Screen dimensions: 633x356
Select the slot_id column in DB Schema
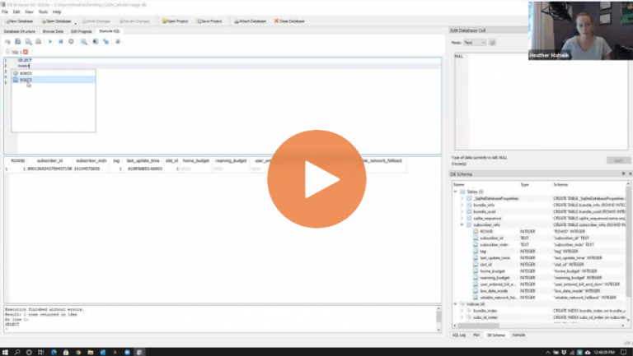(485, 265)
